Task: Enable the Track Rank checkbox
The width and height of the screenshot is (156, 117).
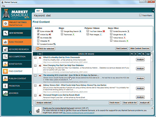Action: pos(140,15)
